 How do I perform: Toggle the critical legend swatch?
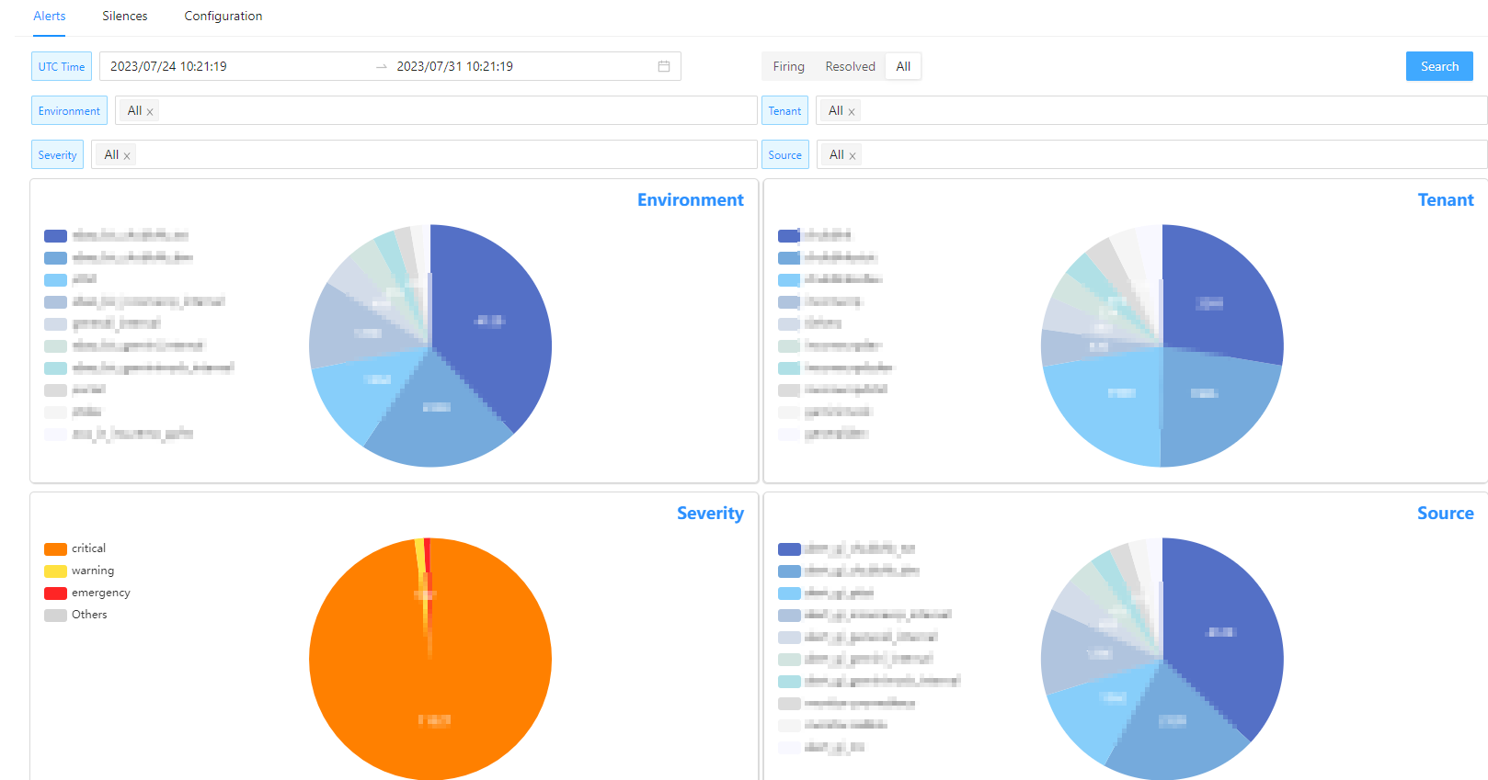coord(55,548)
